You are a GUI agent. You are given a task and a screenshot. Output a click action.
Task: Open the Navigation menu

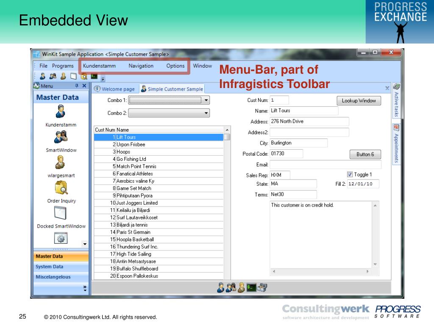[x=141, y=66]
